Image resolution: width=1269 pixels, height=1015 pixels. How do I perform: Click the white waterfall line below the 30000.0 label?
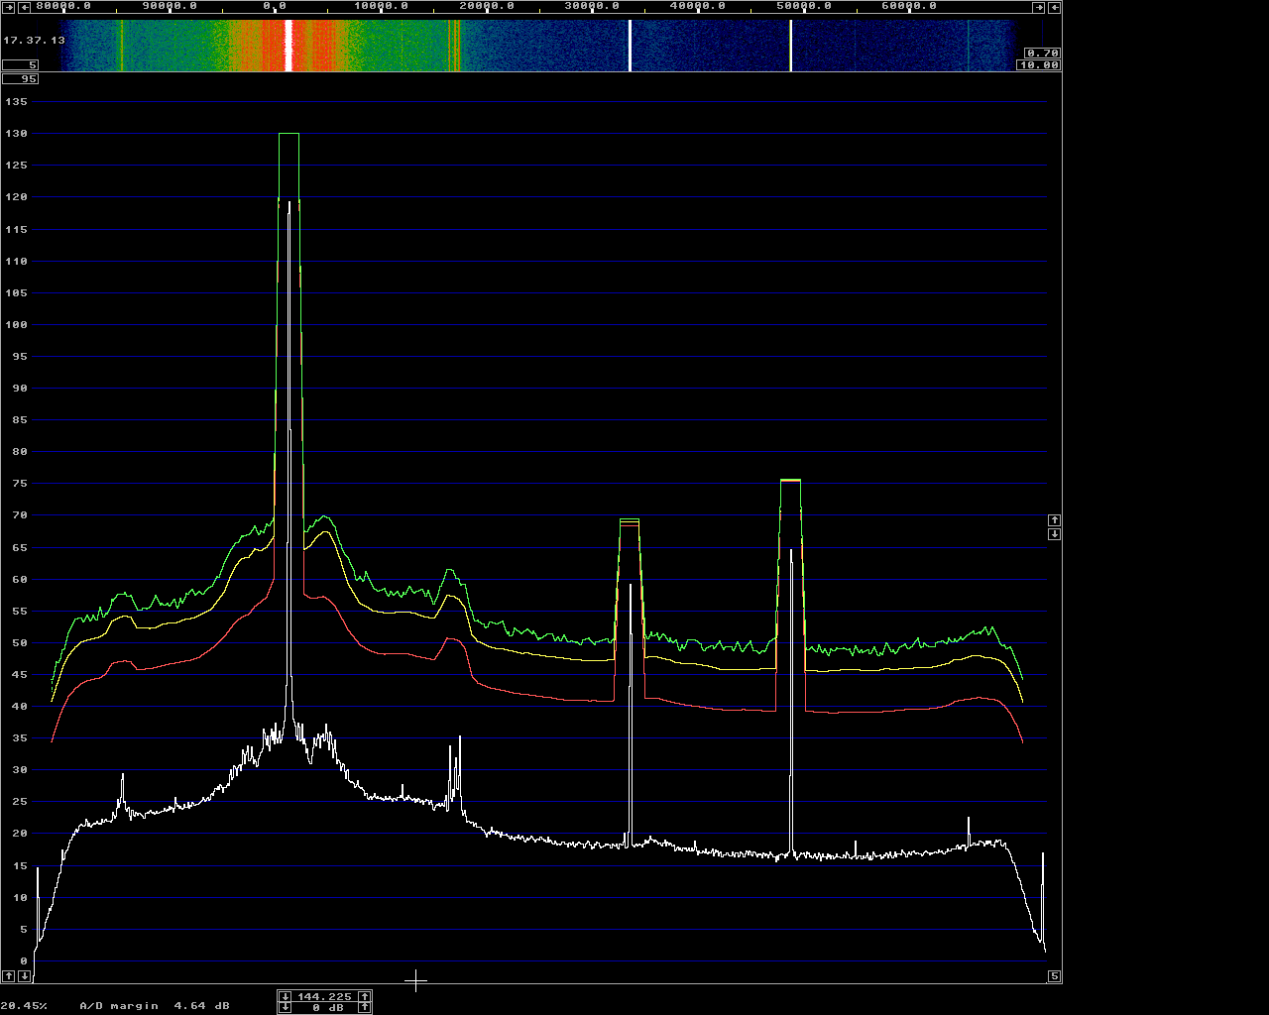coord(630,46)
